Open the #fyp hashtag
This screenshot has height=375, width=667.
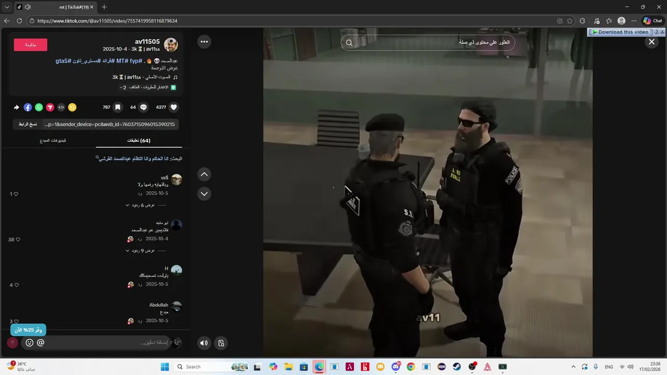point(135,61)
